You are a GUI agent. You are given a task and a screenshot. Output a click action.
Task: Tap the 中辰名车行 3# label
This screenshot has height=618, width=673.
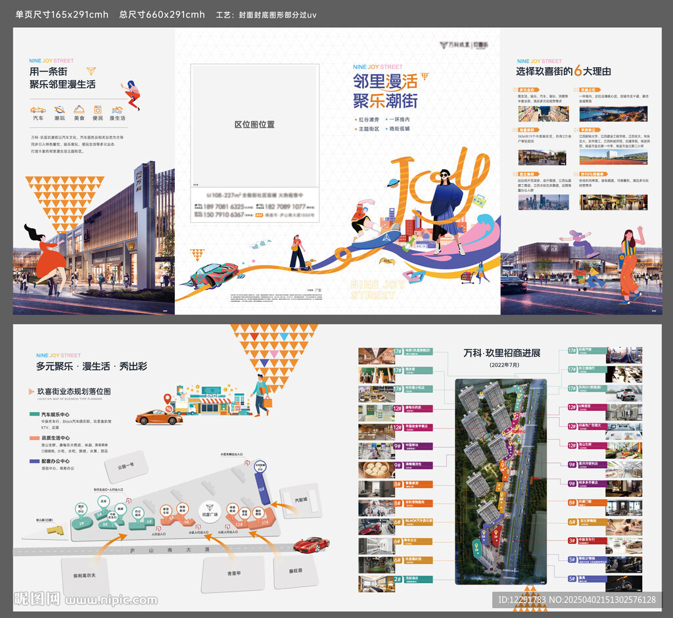(587, 540)
